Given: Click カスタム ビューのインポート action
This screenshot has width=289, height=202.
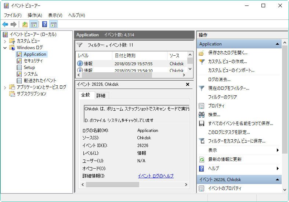Looking at the screenshot, I should pos(231,70).
